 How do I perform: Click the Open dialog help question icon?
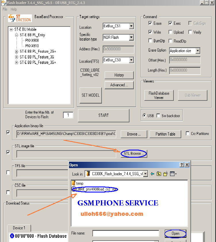click(x=182, y=165)
